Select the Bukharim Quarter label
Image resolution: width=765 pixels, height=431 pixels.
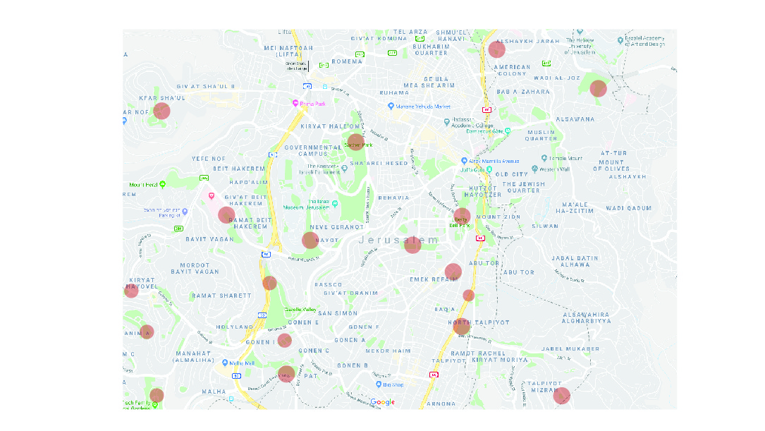[x=432, y=50]
